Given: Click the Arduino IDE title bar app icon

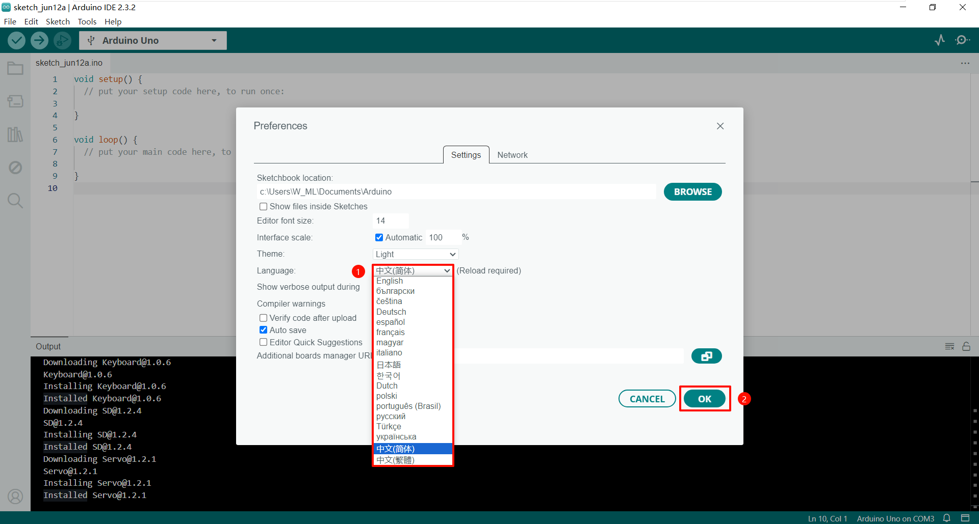Looking at the screenshot, I should (x=6, y=7).
